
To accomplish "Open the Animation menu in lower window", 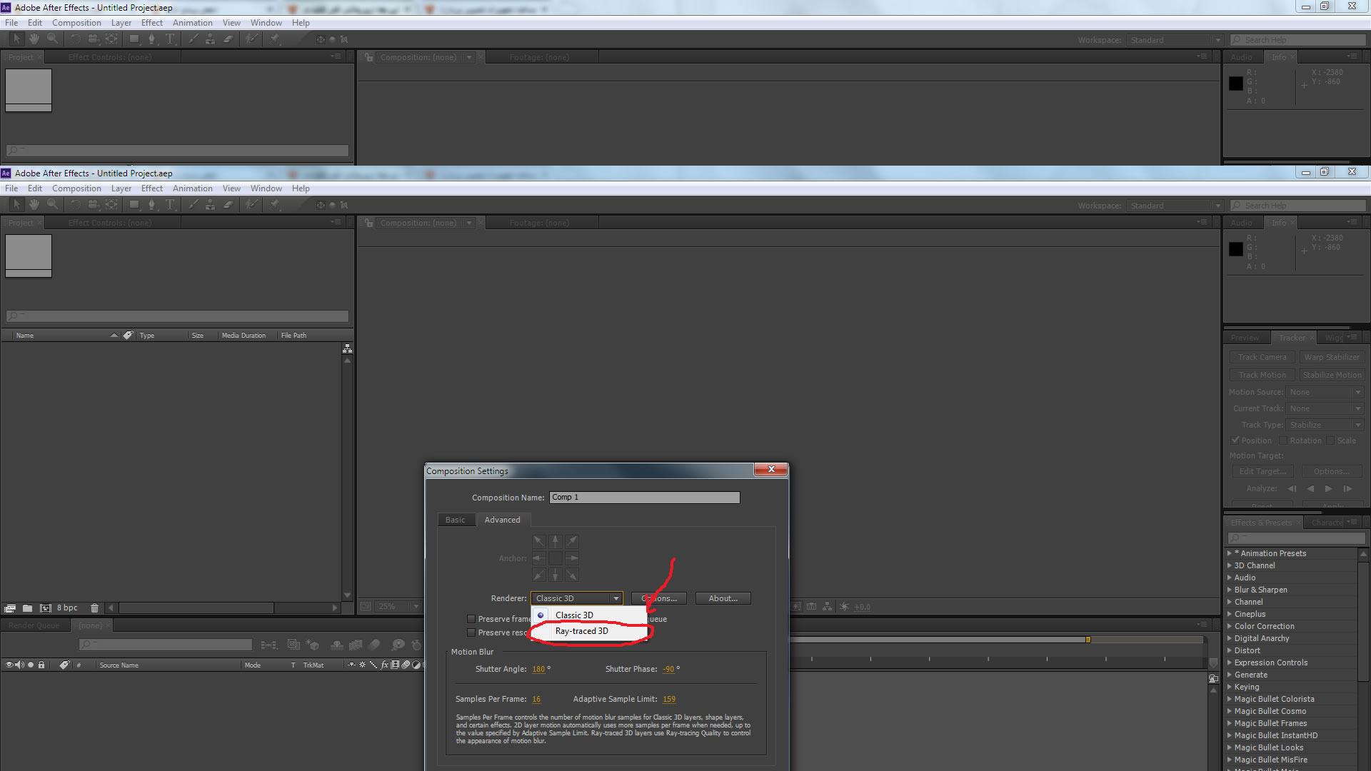I will pos(192,188).
